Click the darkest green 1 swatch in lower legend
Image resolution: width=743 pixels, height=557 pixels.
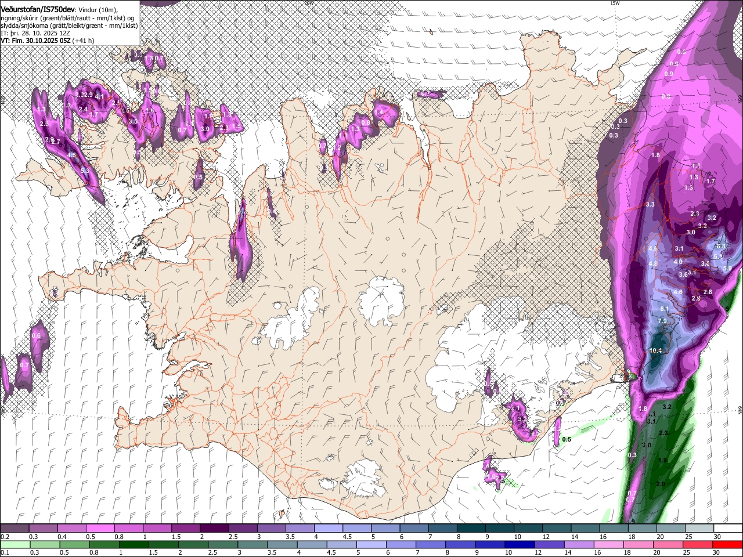point(134,544)
